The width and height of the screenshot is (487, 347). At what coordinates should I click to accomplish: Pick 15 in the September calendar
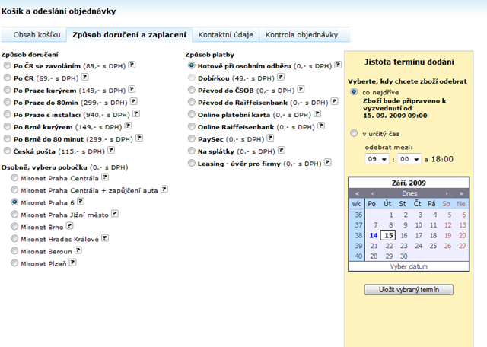pos(389,235)
